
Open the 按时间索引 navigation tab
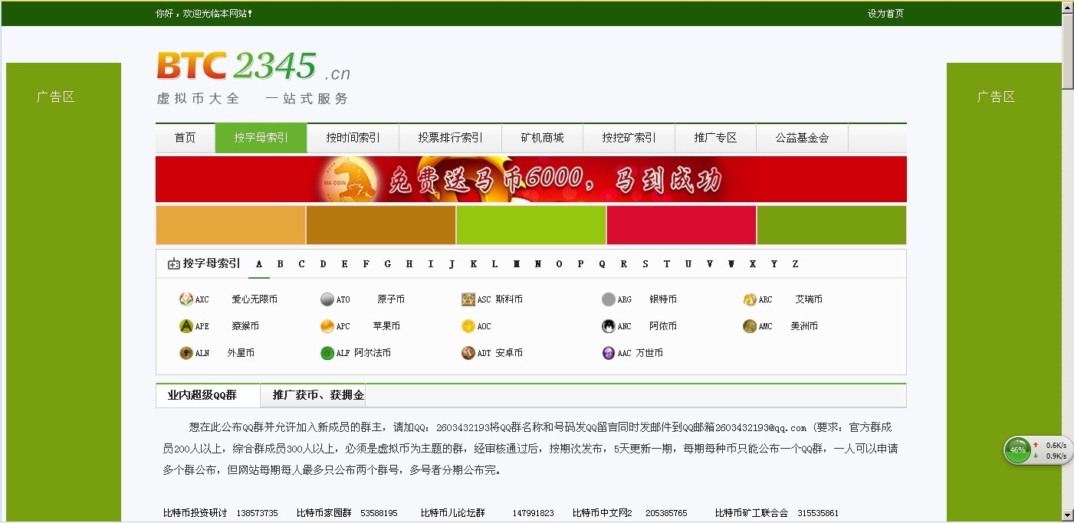pos(353,138)
